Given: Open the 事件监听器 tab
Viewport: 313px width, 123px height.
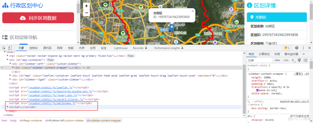Looking at the screenshot, I should pos(291,54).
